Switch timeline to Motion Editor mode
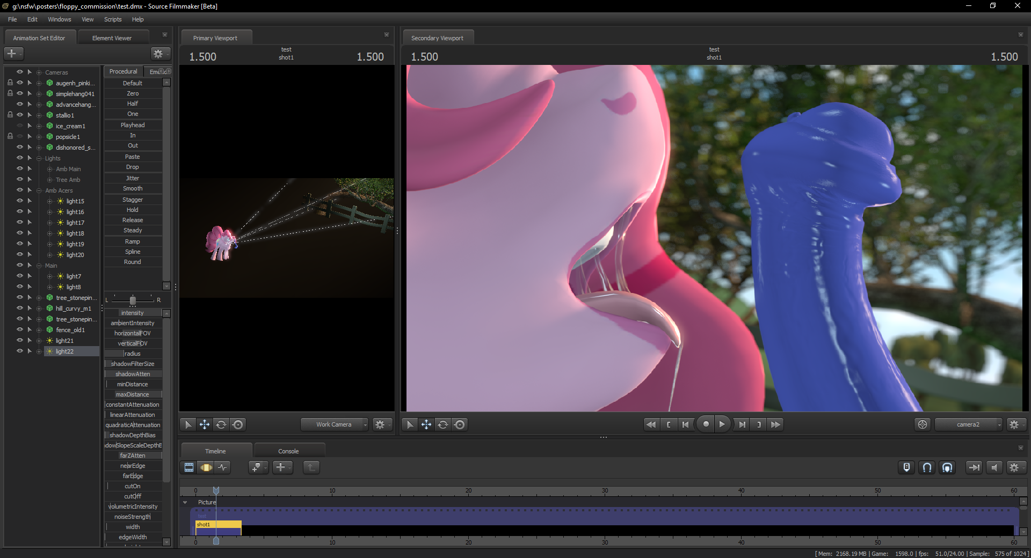 [206, 467]
